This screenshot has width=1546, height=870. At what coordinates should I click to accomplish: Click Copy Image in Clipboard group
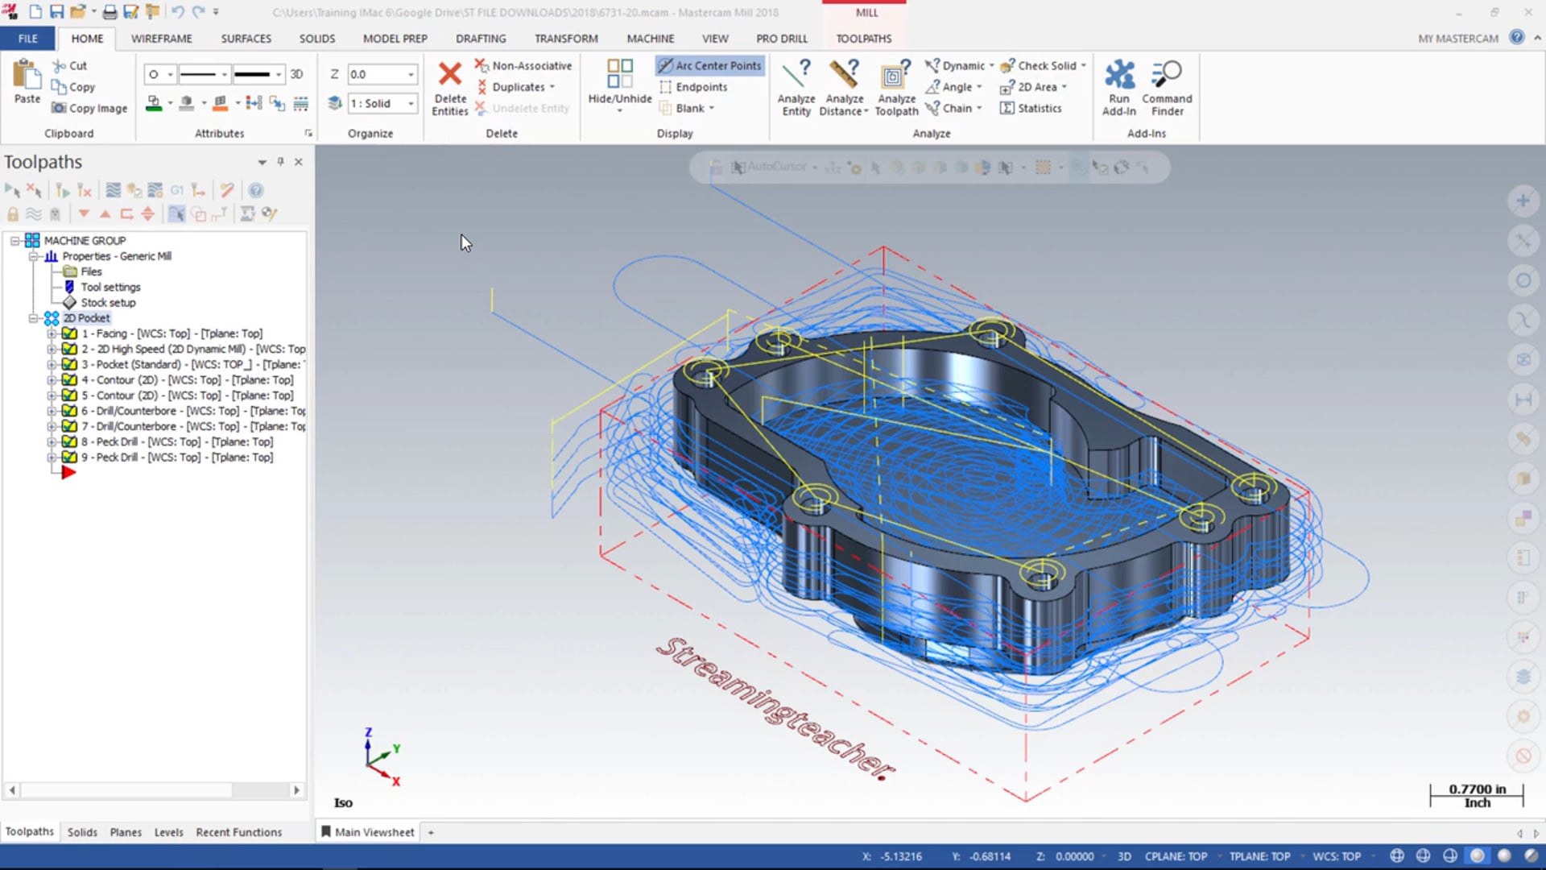[x=89, y=108]
